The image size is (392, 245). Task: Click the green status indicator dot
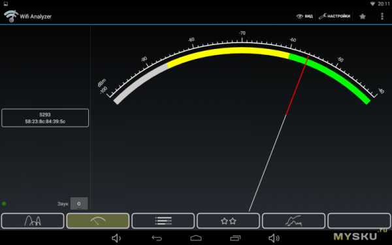pyautogui.click(x=4, y=203)
